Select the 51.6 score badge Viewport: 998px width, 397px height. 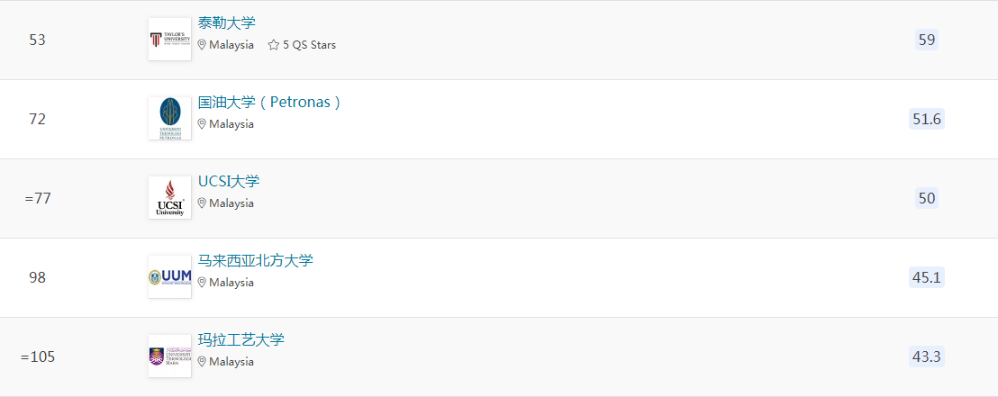click(927, 119)
